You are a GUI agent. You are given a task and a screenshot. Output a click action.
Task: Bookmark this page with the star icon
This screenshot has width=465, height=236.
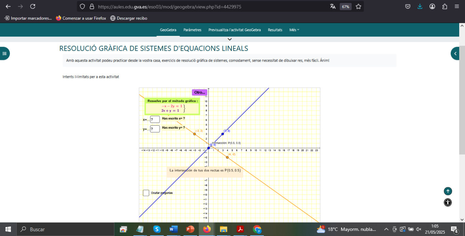click(x=358, y=6)
